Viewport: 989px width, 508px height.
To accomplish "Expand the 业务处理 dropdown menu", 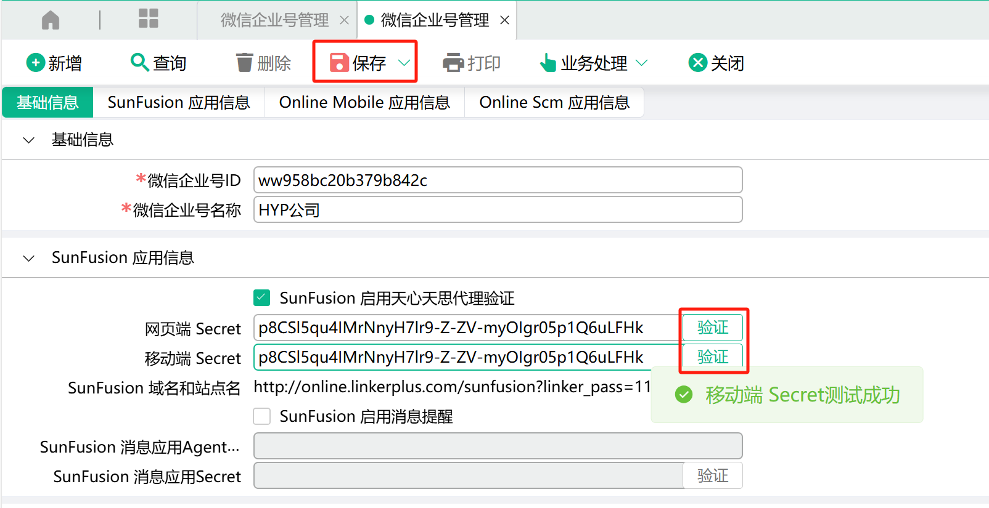I will 642,63.
